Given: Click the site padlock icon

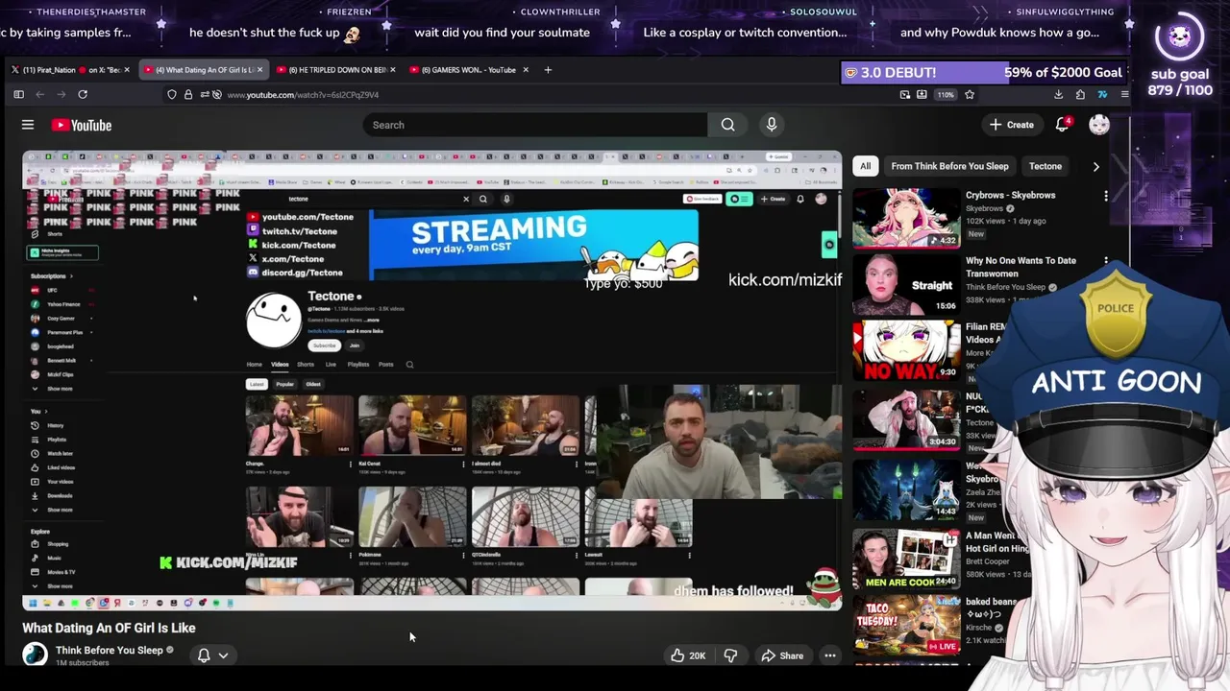Looking at the screenshot, I should pyautogui.click(x=188, y=94).
